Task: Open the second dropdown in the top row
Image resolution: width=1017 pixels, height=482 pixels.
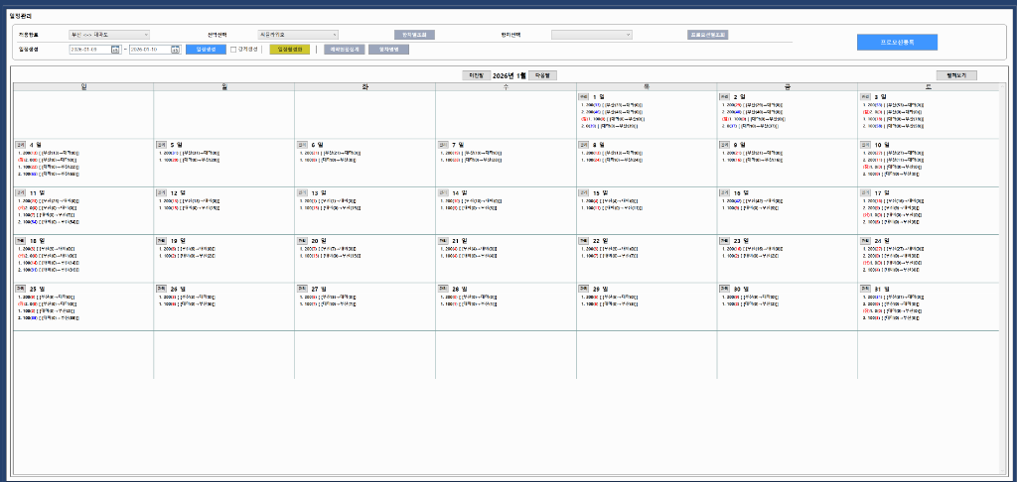Action: pos(298,35)
